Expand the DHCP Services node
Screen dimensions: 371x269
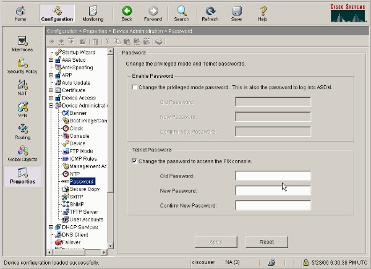tap(51, 227)
